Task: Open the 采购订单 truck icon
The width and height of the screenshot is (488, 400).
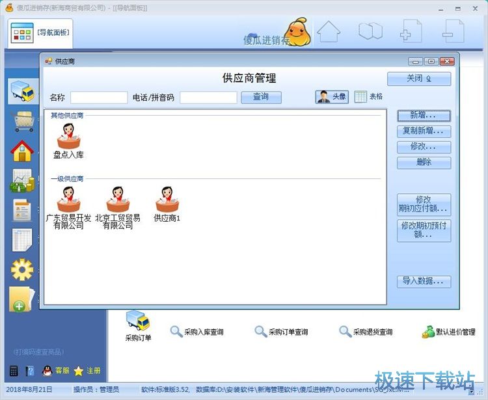Action: [x=138, y=326]
